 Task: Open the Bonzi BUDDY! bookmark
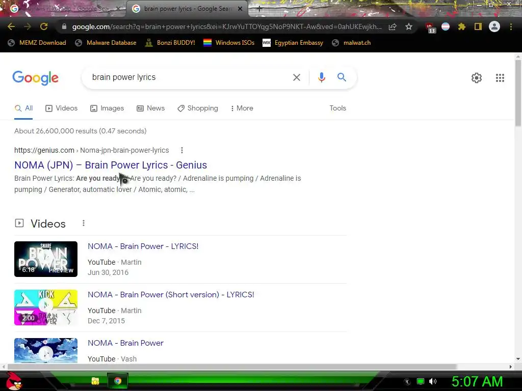[170, 43]
